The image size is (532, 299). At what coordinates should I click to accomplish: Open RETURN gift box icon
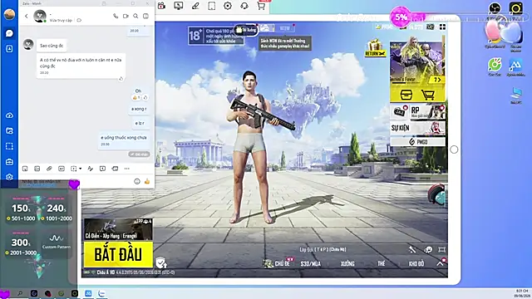[x=375, y=48]
